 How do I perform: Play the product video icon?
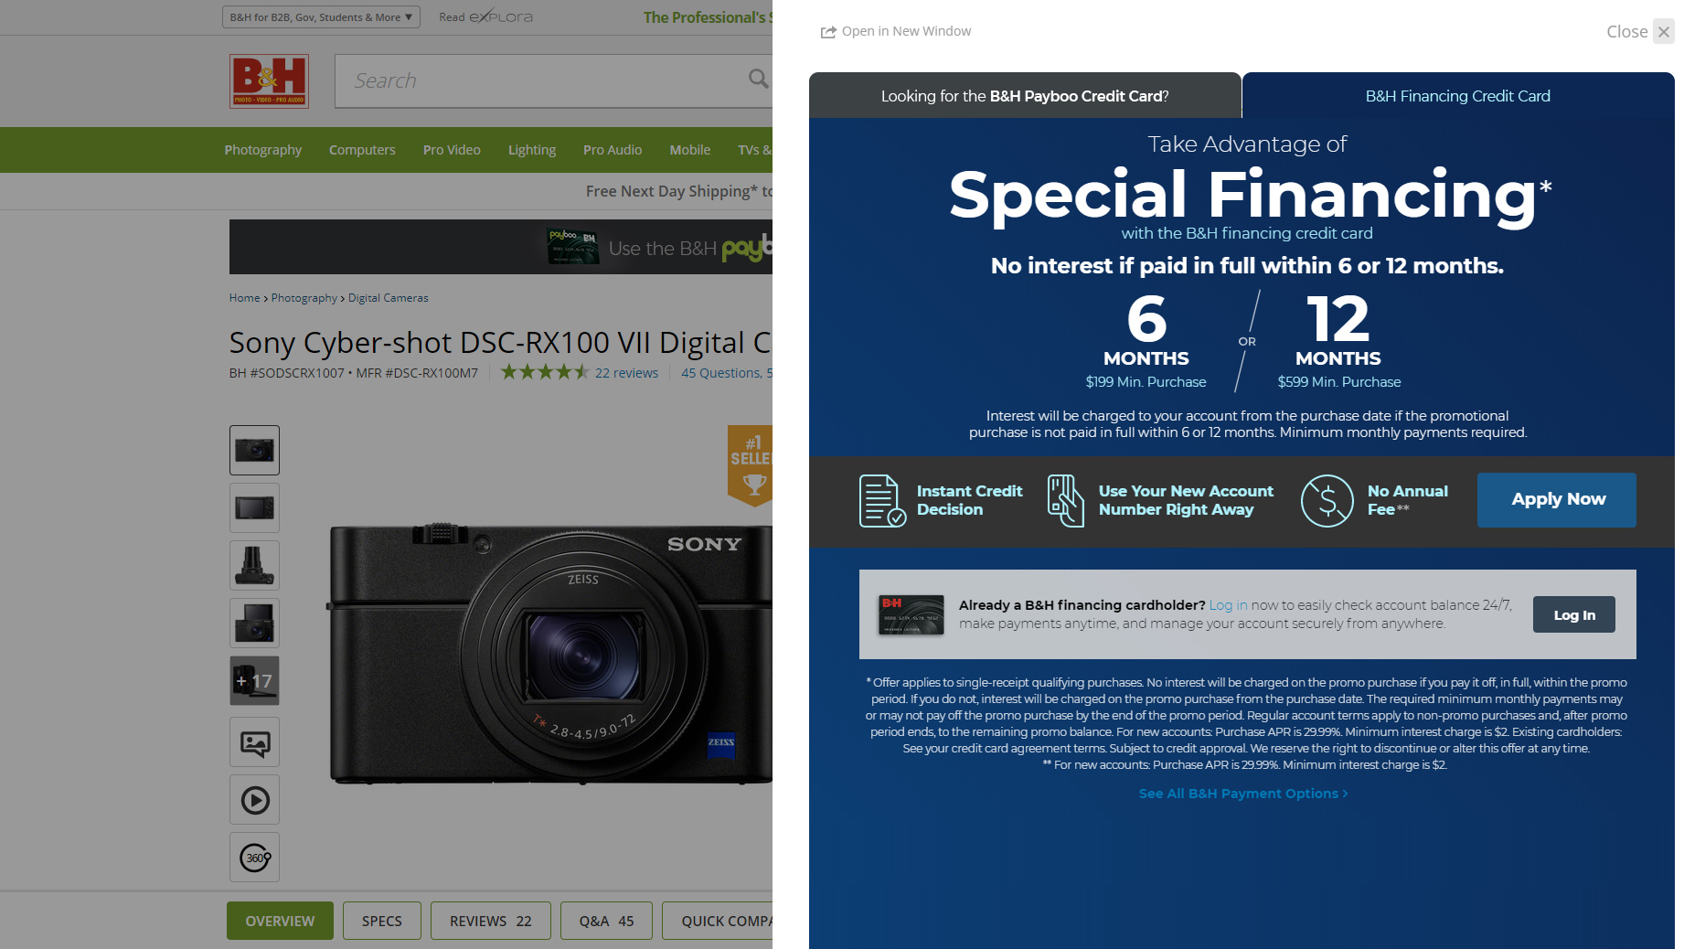pyautogui.click(x=254, y=800)
